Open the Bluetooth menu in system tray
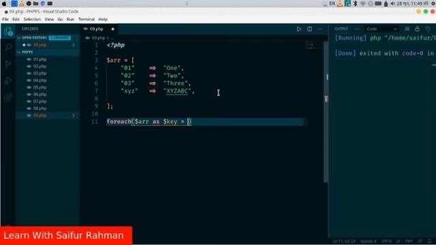 (355, 3)
